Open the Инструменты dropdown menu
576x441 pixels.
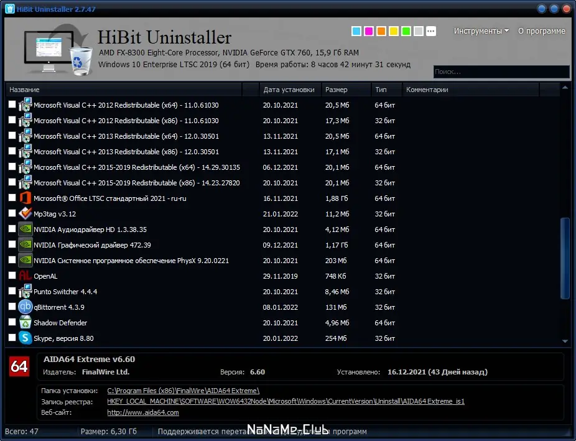click(x=481, y=31)
